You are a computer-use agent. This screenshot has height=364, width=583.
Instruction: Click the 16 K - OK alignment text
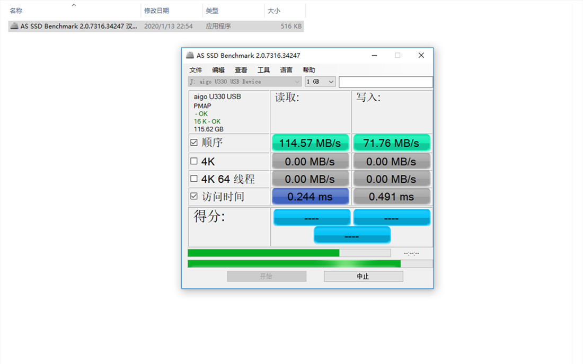pos(207,121)
